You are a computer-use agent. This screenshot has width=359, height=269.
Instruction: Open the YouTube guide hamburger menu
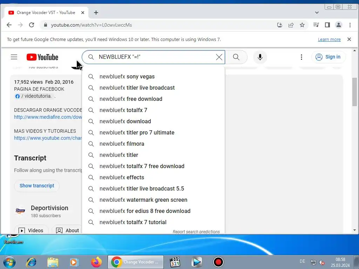pyautogui.click(x=14, y=57)
